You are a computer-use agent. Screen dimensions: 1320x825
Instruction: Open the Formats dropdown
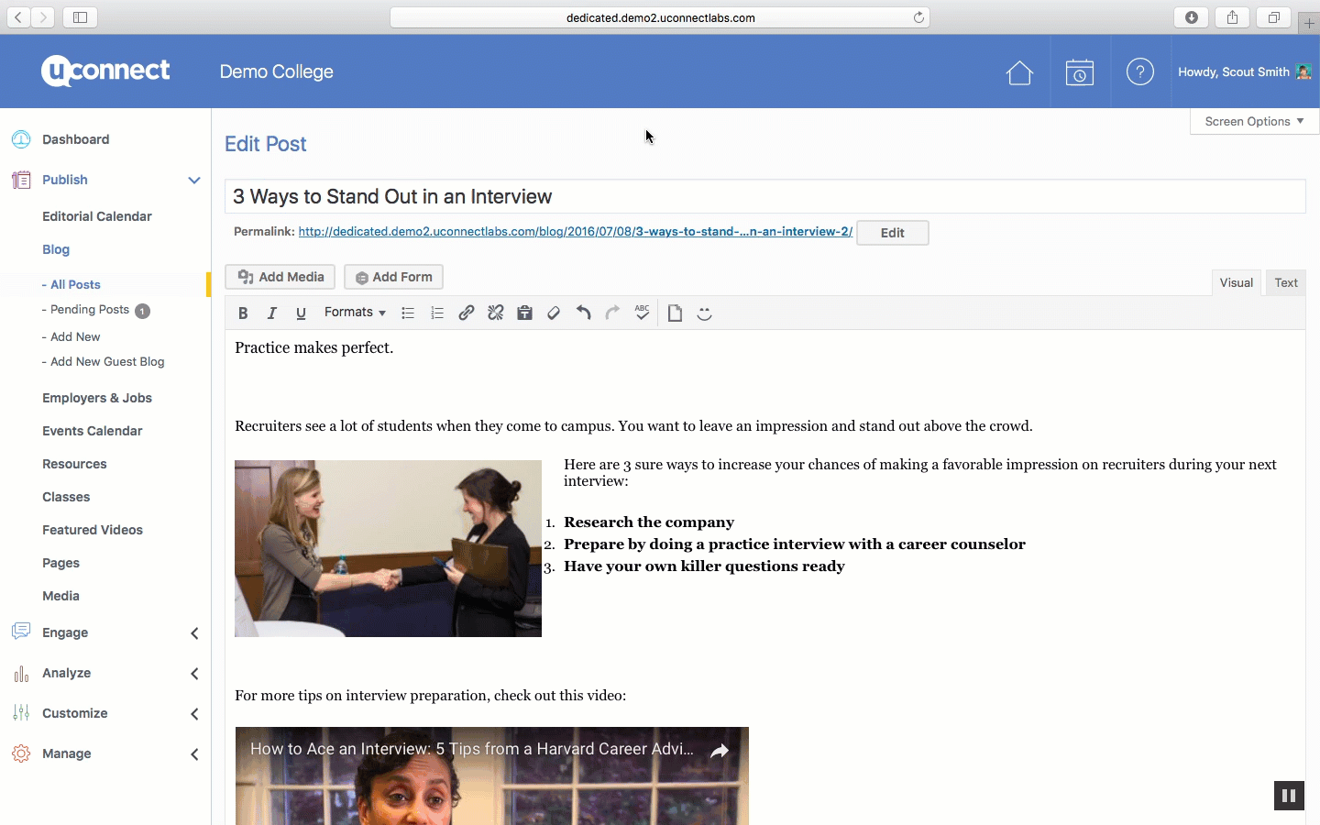(x=355, y=313)
